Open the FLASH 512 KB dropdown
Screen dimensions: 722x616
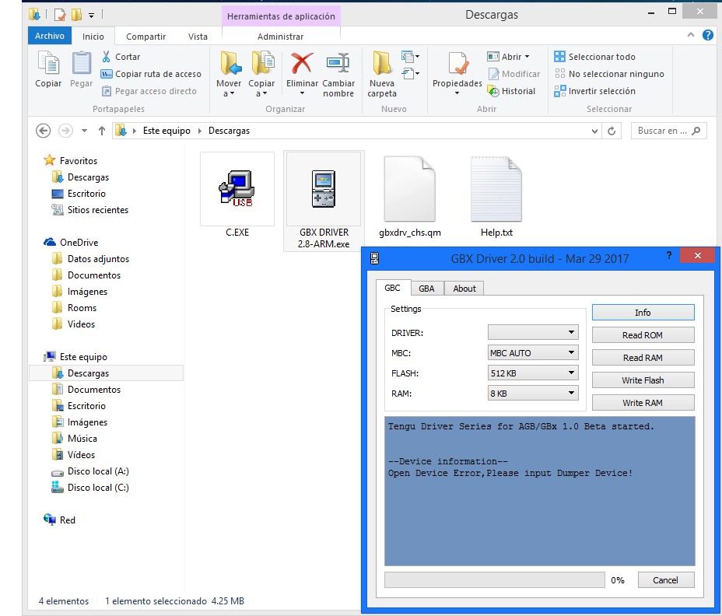(533, 373)
